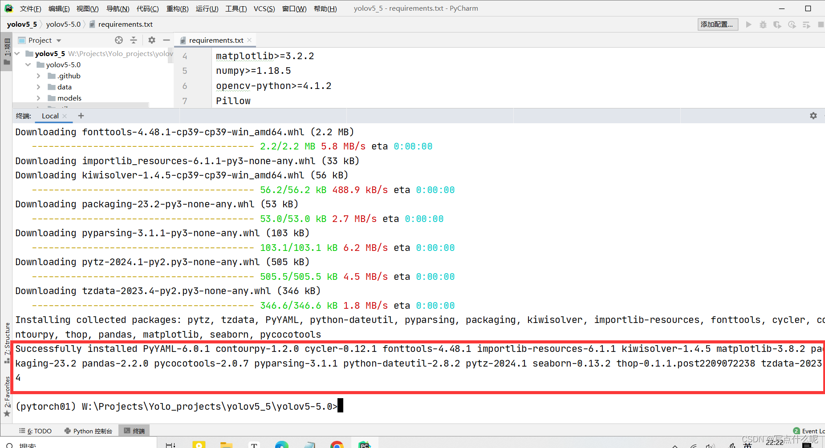Switch to the requirements.txt editor tab

216,40
